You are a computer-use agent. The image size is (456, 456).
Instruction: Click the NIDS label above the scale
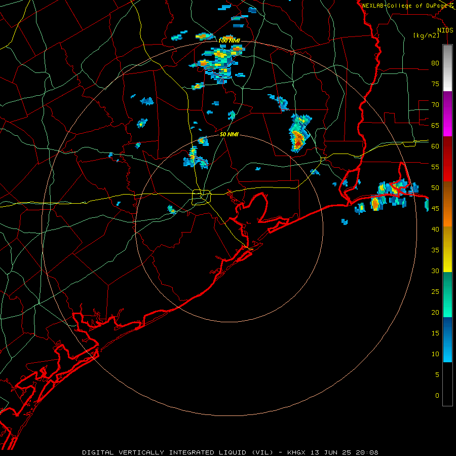445,30
